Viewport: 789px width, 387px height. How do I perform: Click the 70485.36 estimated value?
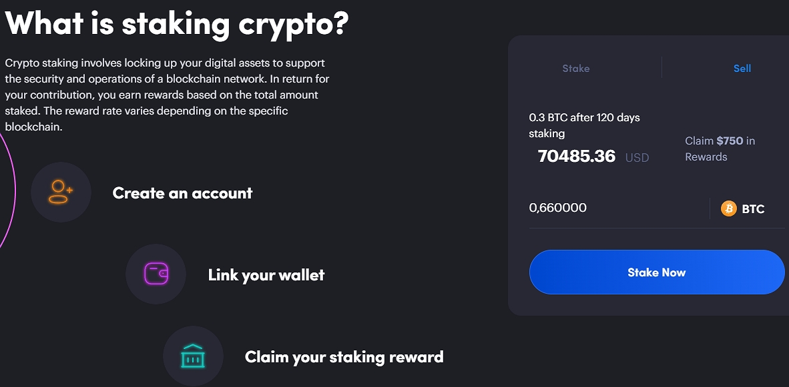(x=576, y=157)
